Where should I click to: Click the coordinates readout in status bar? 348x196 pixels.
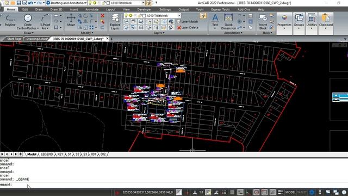click(x=147, y=192)
